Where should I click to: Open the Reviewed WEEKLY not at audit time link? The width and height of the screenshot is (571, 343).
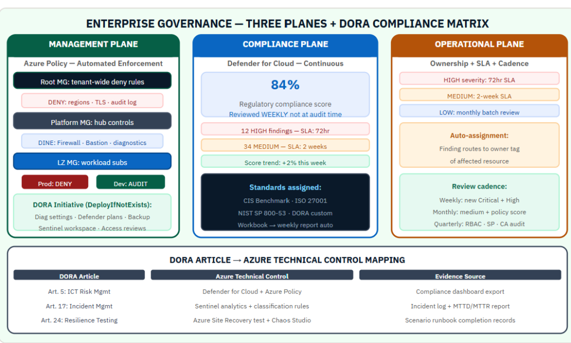tap(285, 114)
